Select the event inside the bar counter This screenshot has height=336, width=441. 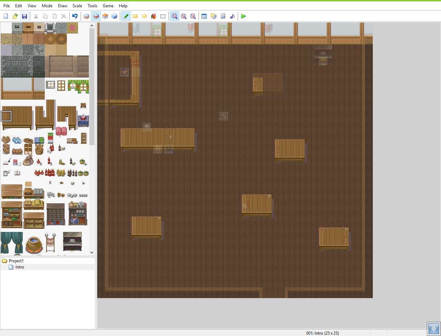[x=125, y=72]
